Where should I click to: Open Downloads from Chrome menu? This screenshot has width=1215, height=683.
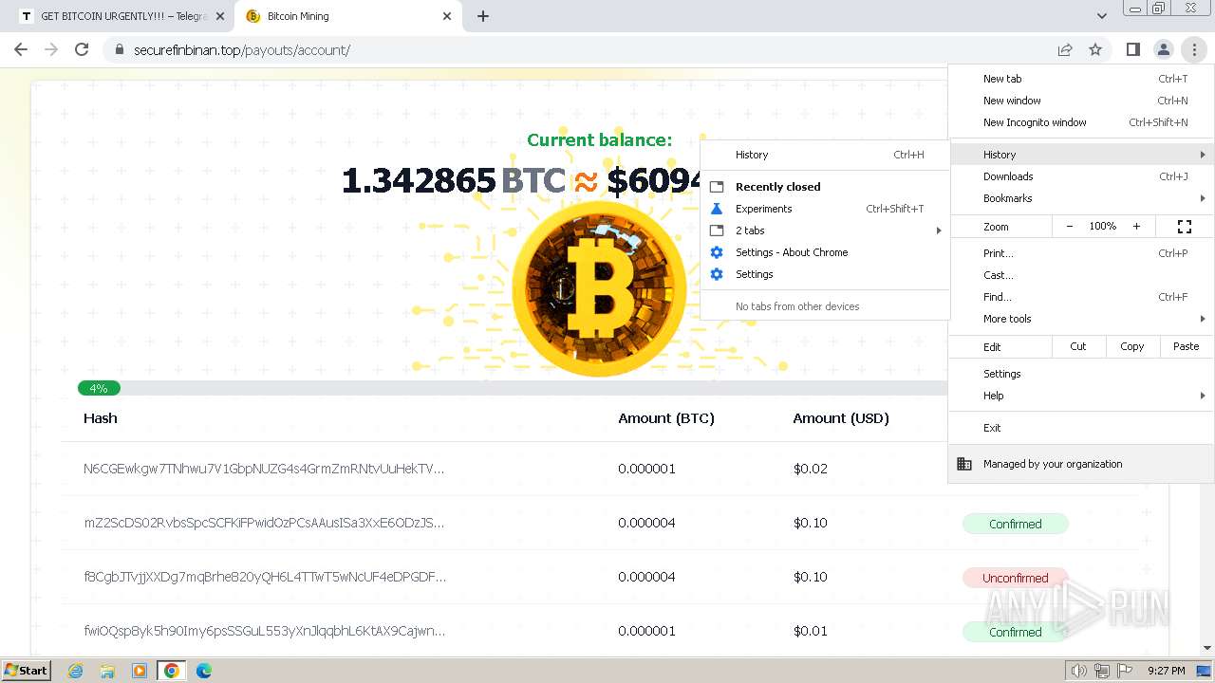point(1081,176)
